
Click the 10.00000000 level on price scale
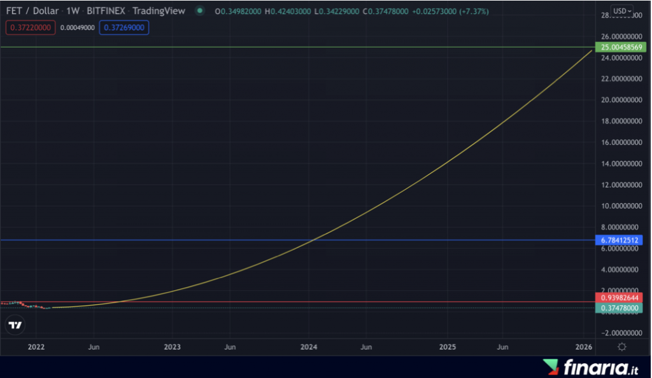pos(620,206)
